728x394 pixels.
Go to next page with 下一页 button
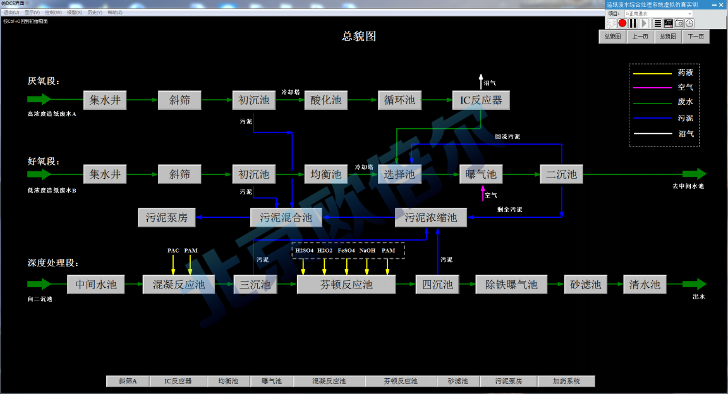click(696, 36)
